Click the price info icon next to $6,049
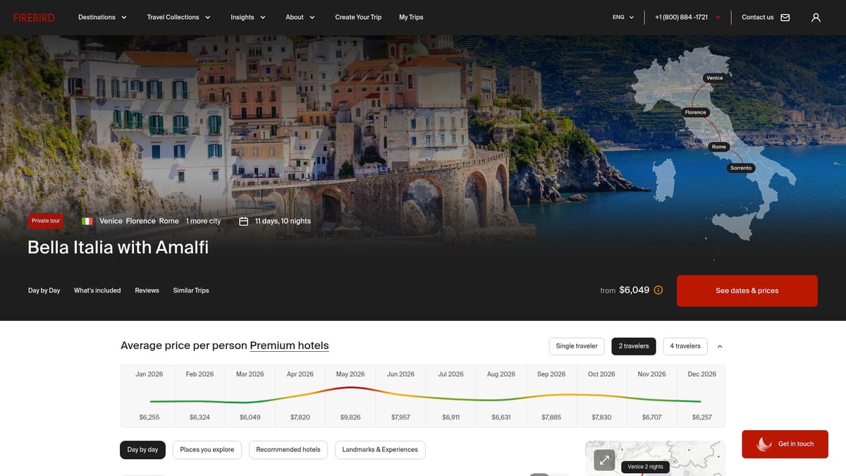The width and height of the screenshot is (846, 476). click(x=658, y=290)
